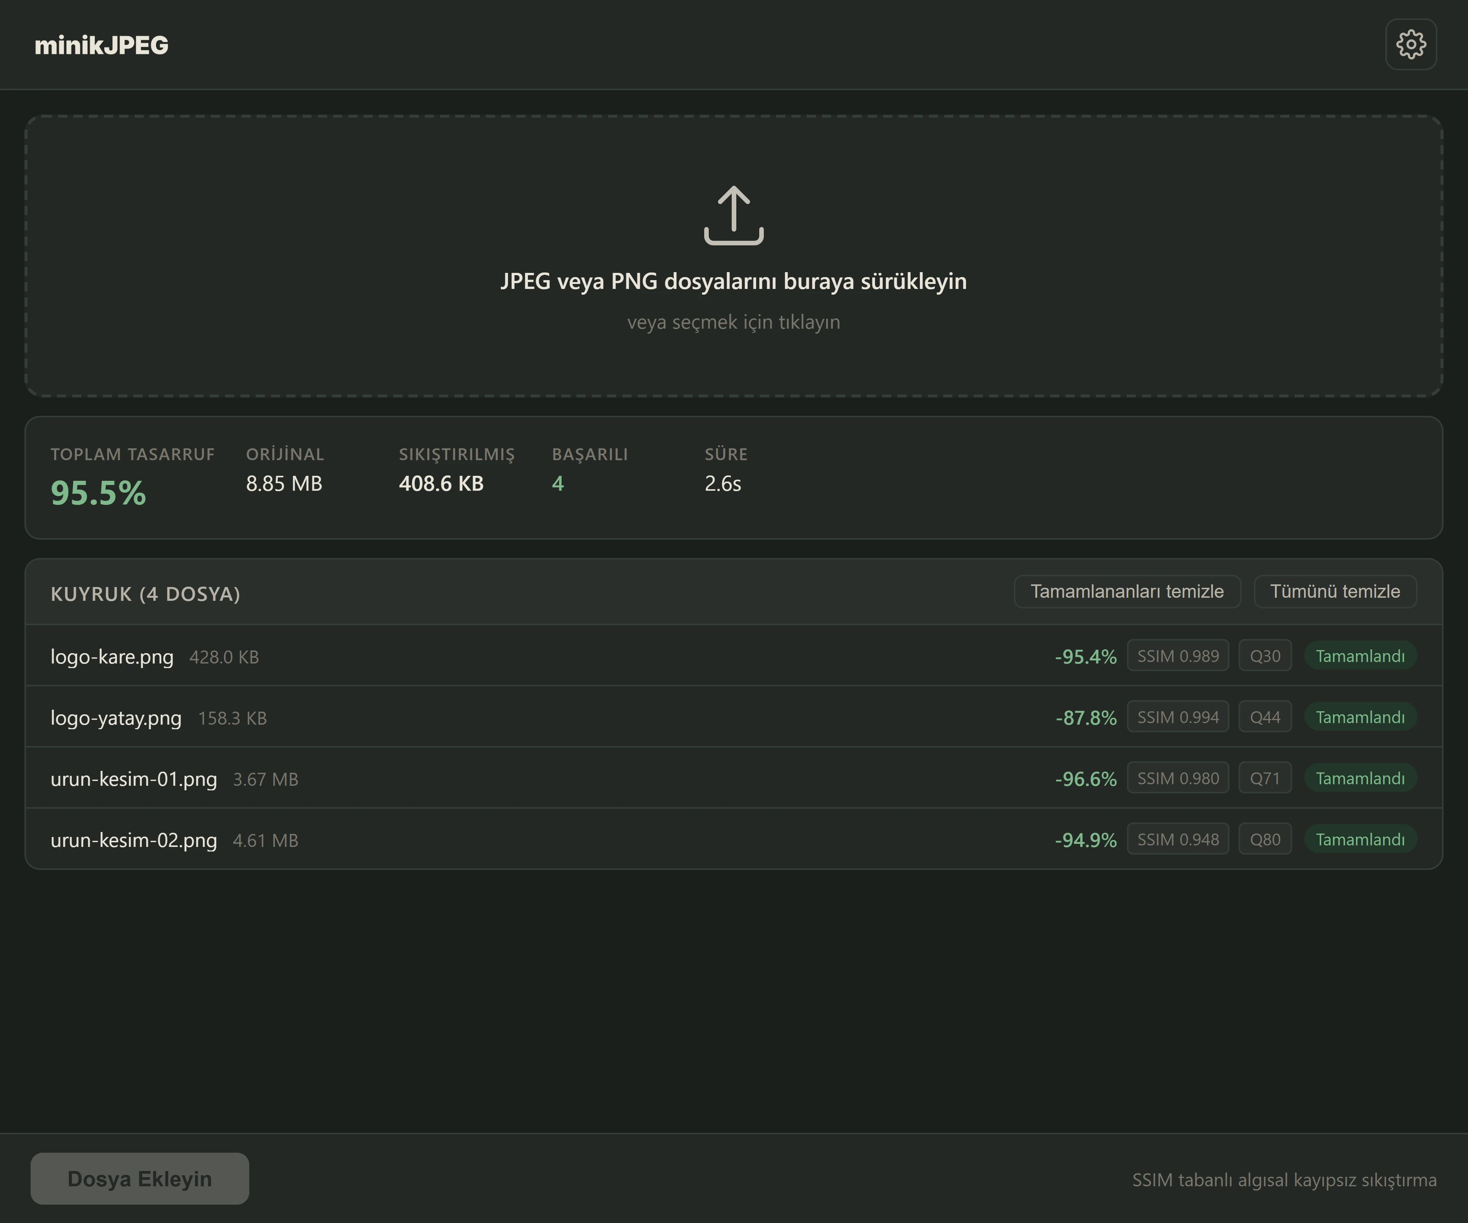1468x1223 pixels.
Task: Click the upload arrow icon in drop zone
Action: pyautogui.click(x=733, y=215)
